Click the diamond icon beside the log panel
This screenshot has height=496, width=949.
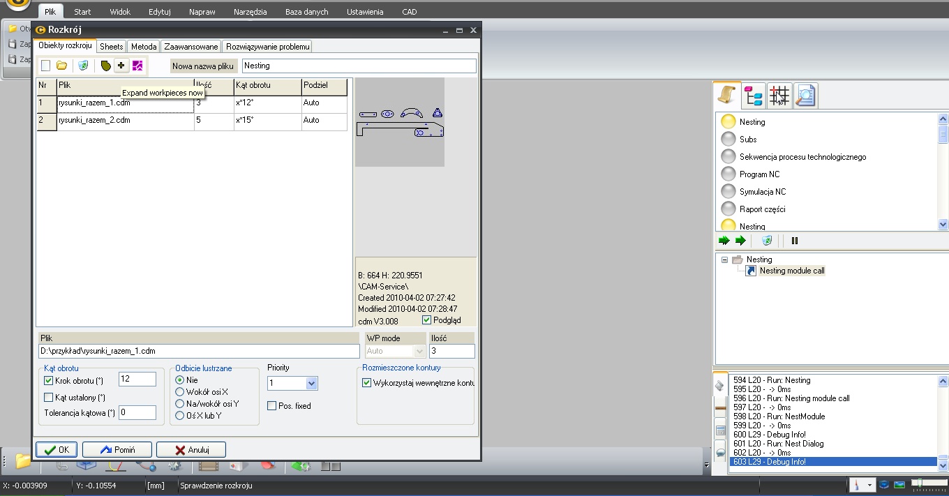719,385
